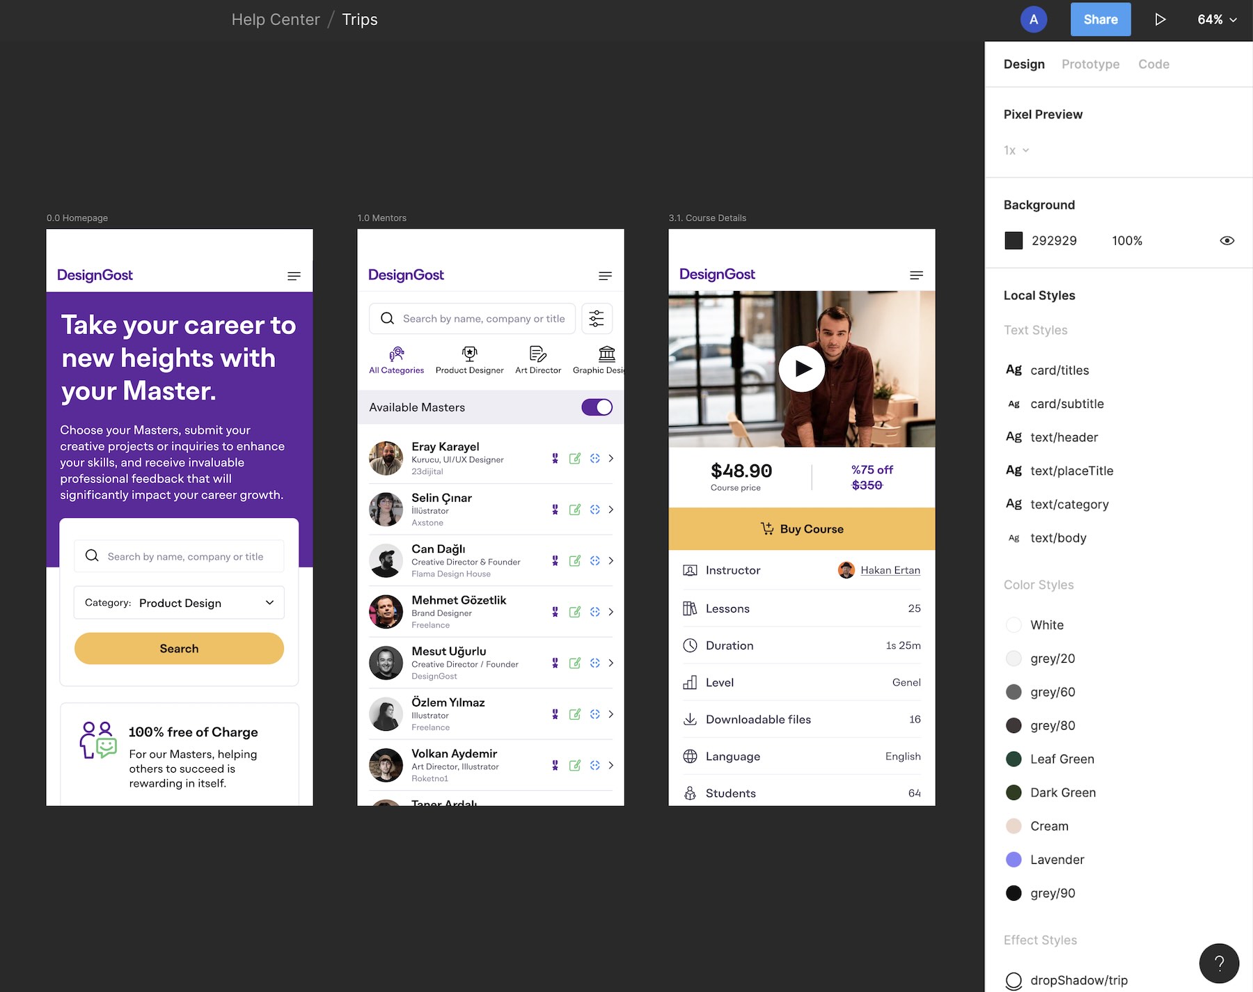1253x992 pixels.
Task: Open the help question mark button
Action: tap(1218, 963)
